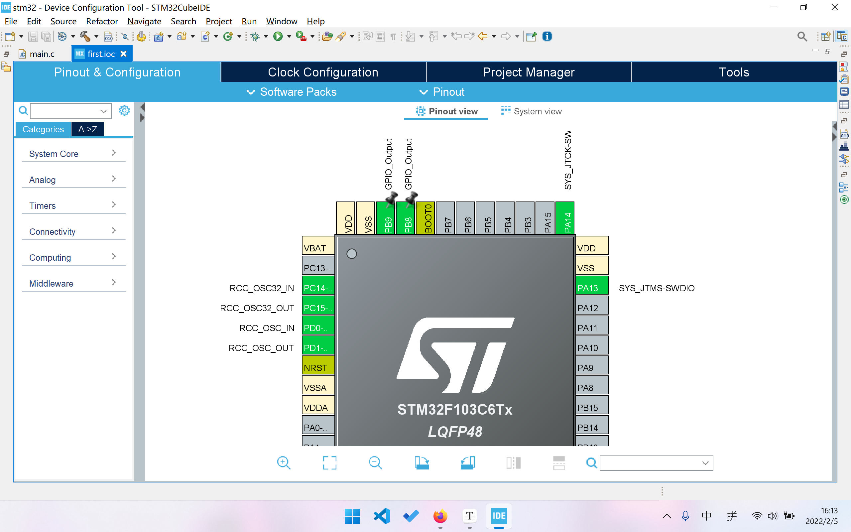The image size is (851, 532).
Task: Select pin PA12 on the chip
Action: pos(592,306)
